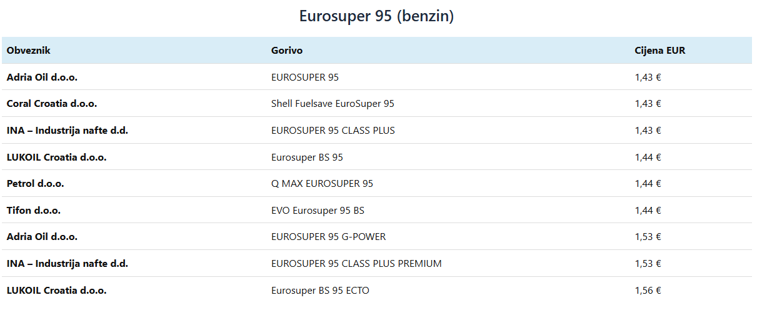Viewport: 757px width, 315px height.
Task: Select the Gorivo column header
Action: (x=287, y=51)
